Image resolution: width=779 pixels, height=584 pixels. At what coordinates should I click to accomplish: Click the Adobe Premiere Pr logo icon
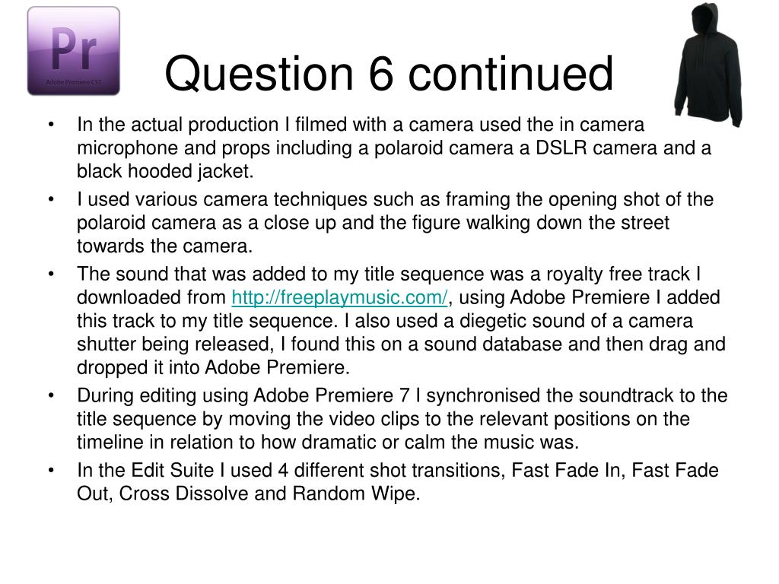pyautogui.click(x=74, y=51)
